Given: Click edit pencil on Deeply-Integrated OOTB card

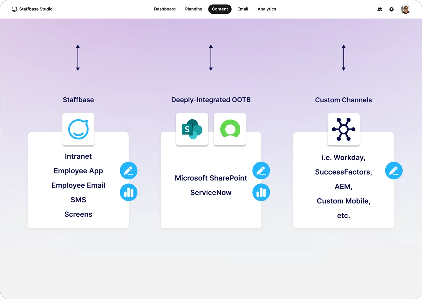Looking at the screenshot, I should [x=261, y=171].
